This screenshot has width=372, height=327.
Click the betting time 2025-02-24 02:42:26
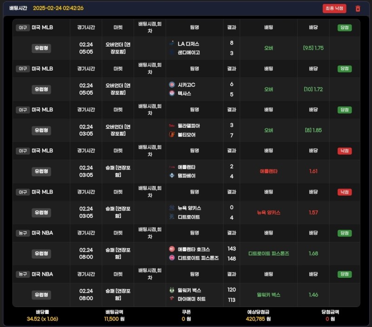click(58, 8)
